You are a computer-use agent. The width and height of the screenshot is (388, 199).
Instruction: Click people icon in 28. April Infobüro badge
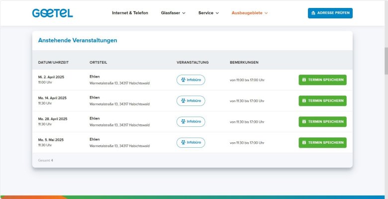click(x=183, y=121)
